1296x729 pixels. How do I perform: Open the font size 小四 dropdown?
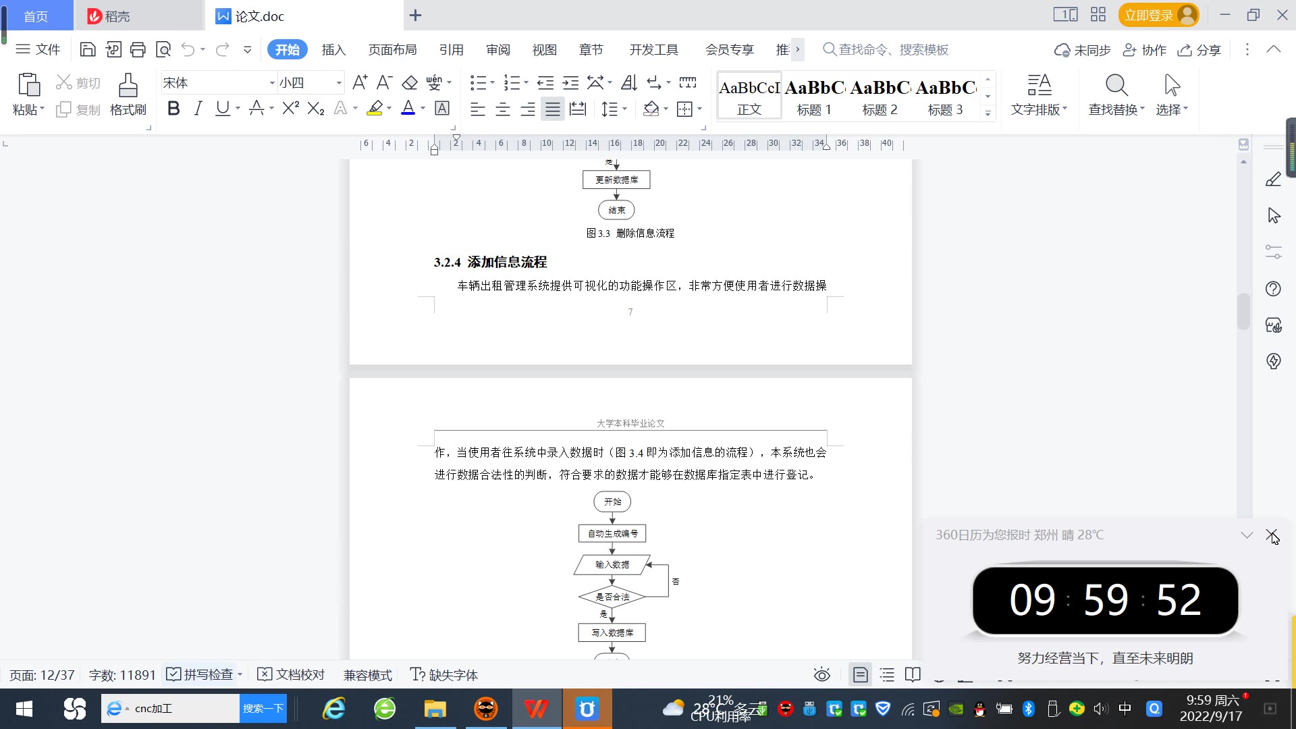pyautogui.click(x=339, y=83)
